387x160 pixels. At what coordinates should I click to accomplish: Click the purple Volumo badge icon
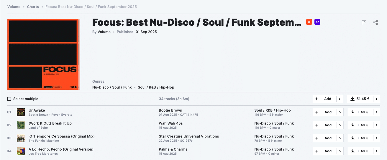(317, 22)
